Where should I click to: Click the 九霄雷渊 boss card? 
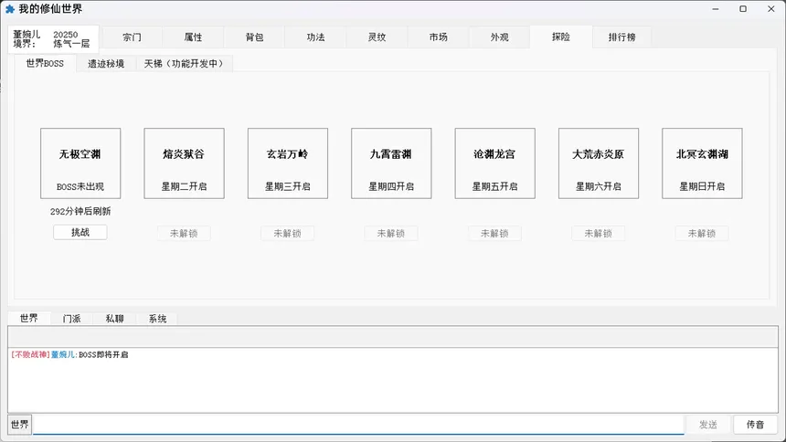391,163
